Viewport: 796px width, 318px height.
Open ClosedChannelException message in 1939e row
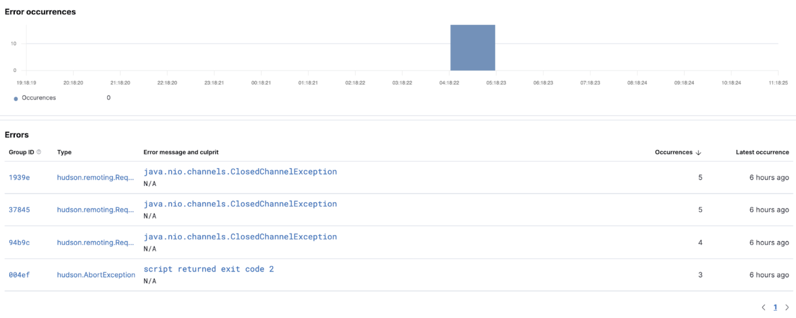coord(240,172)
